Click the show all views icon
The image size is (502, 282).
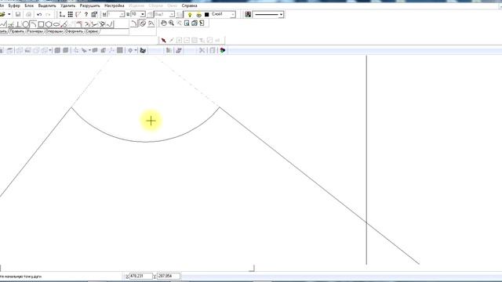(195, 23)
